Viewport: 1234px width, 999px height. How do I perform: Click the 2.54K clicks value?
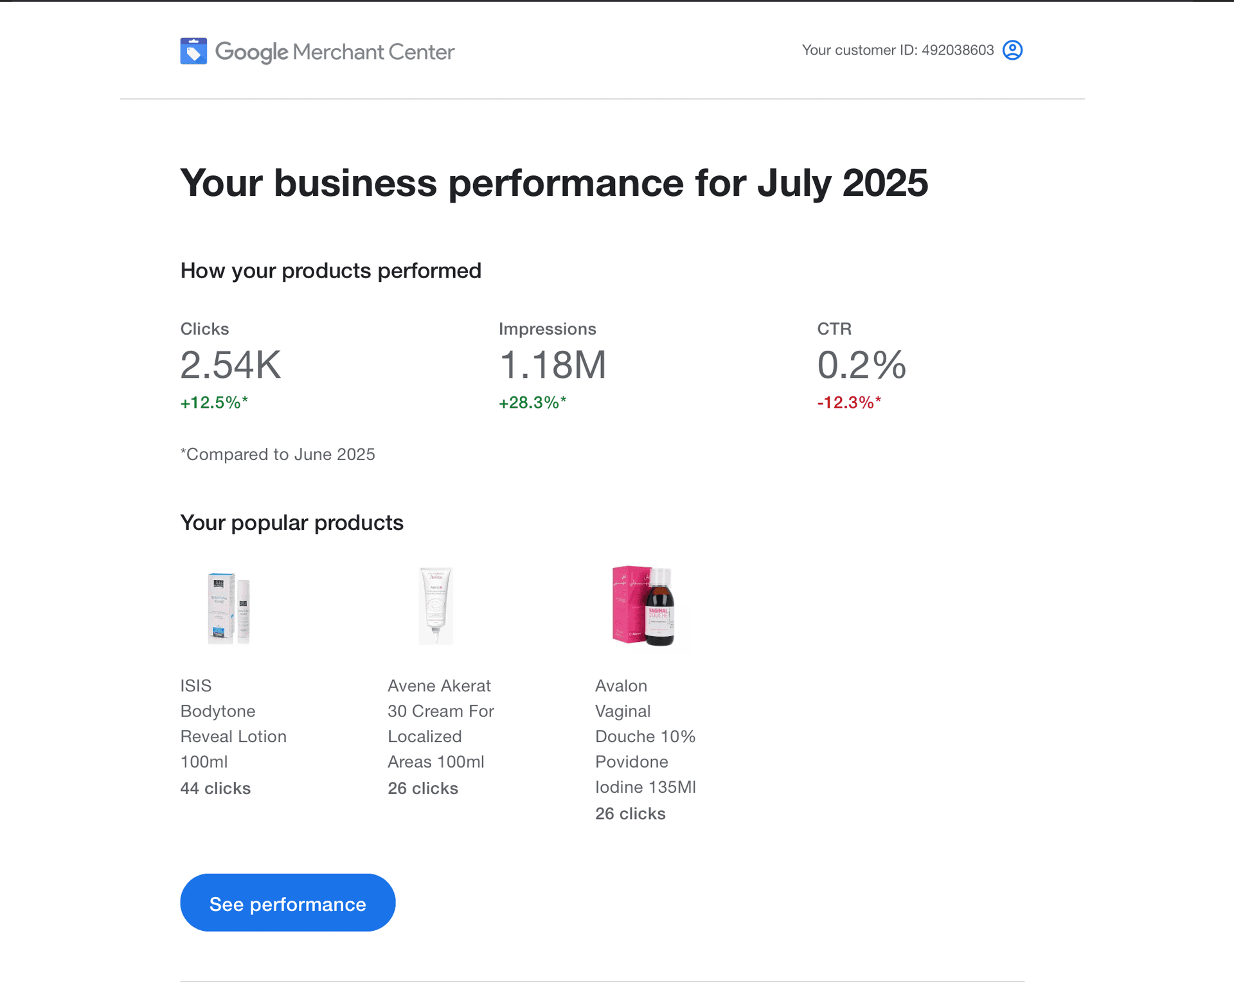230,365
